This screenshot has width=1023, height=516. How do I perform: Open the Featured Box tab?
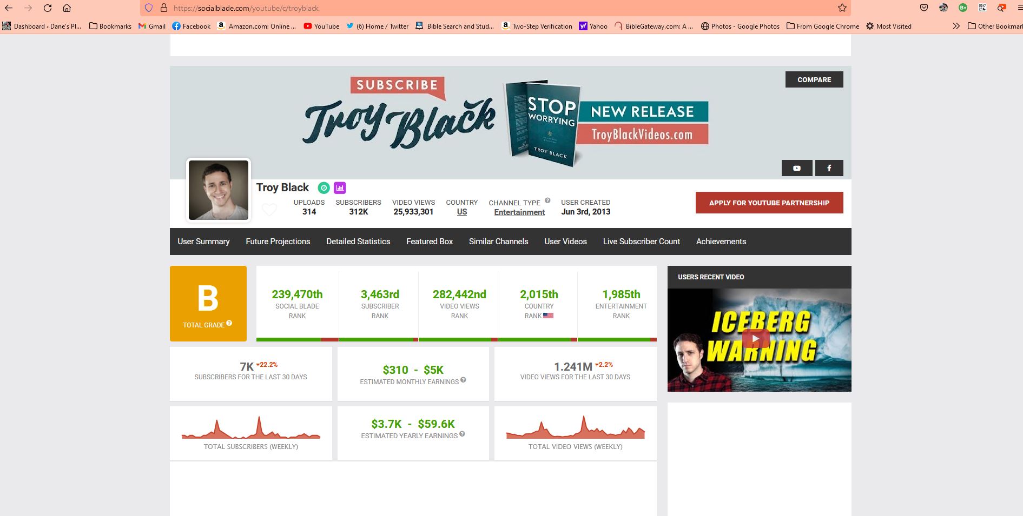pyautogui.click(x=430, y=242)
